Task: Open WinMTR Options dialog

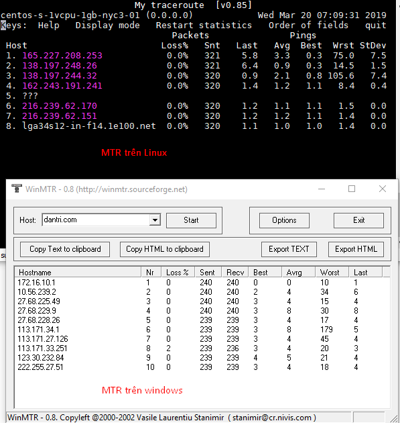Action: (x=284, y=220)
